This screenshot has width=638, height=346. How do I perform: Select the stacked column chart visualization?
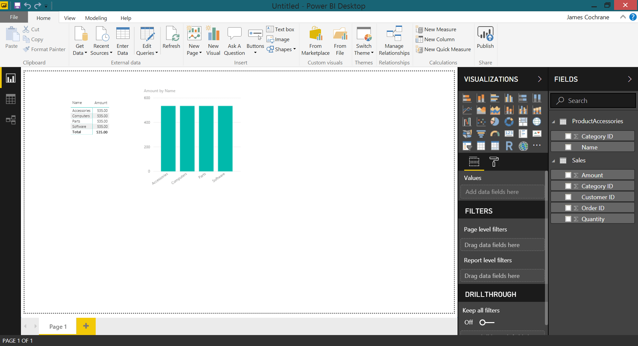coord(481,98)
